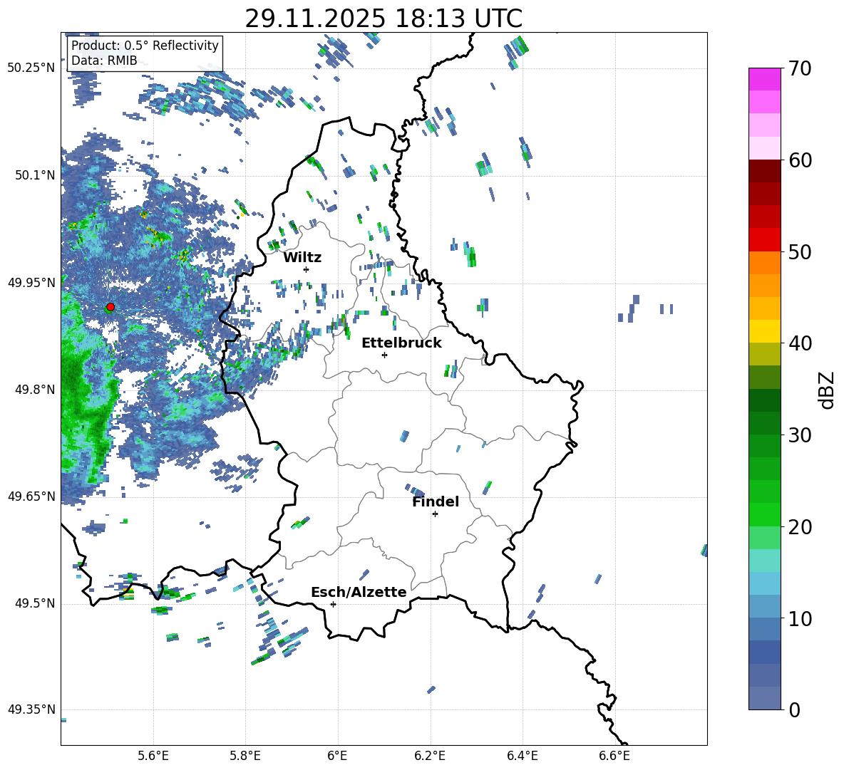Click the bright green 20 dBZ colorbar segment
This screenshot has width=844, height=770.
tap(764, 514)
